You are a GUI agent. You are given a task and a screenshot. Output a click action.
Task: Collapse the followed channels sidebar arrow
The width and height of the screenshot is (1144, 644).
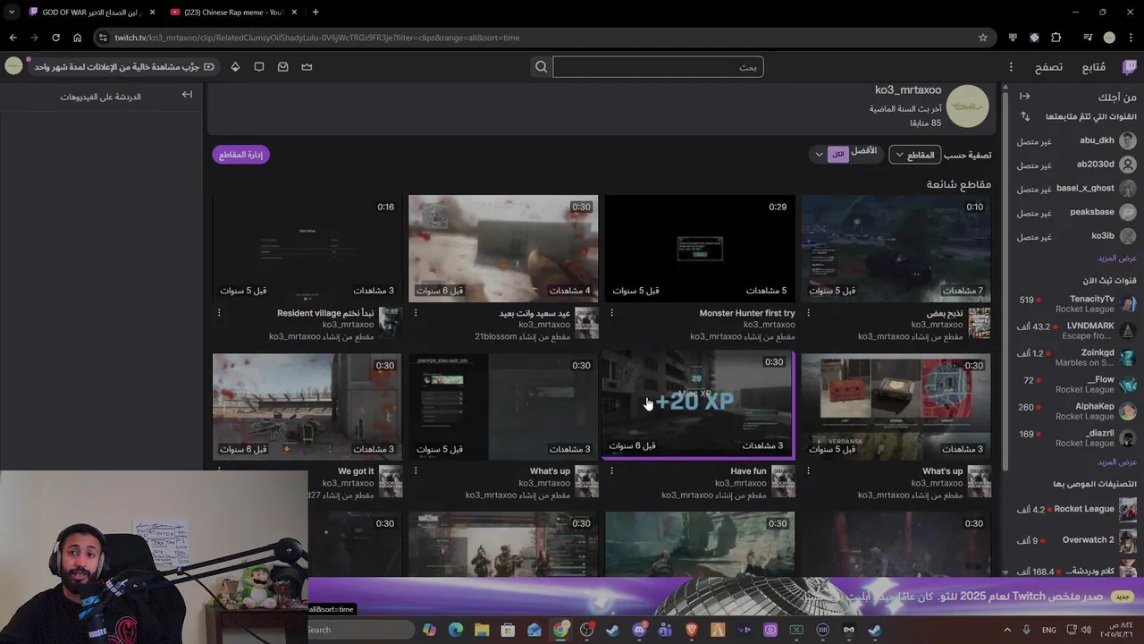click(x=1024, y=97)
